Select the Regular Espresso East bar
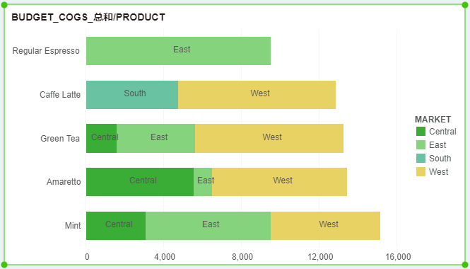The image size is (470, 269). click(178, 51)
